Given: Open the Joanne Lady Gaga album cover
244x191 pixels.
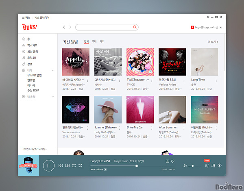Looking at the screenshot, I should (x=108, y=110).
